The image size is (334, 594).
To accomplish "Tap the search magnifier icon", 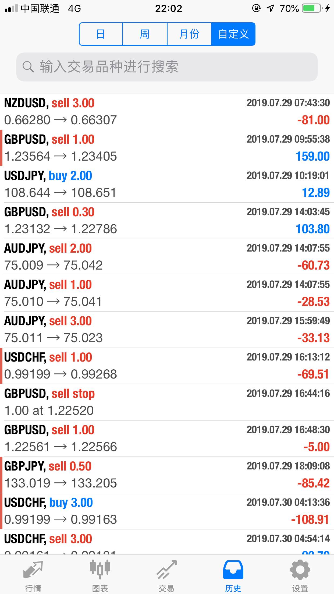I will click(28, 67).
